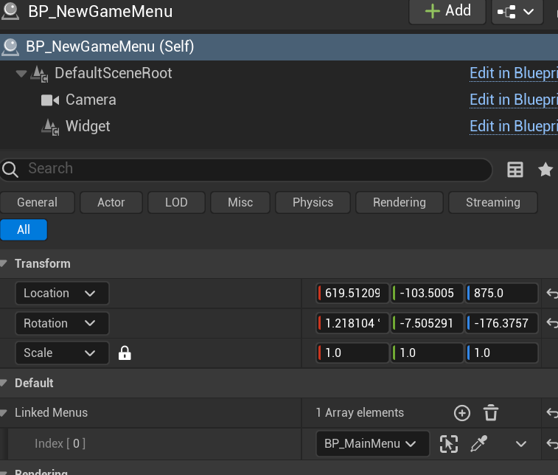Click the BP_NewGameMenu (Self) row icon

[x=10, y=47]
